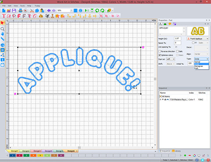Open the Tools menu

pyautogui.click(x=22, y=6)
